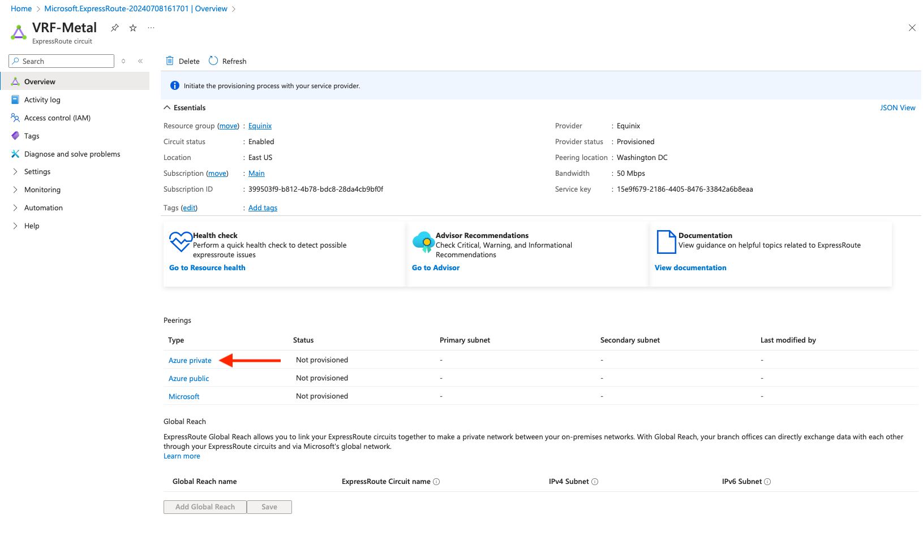Go to Advisor

436,268
